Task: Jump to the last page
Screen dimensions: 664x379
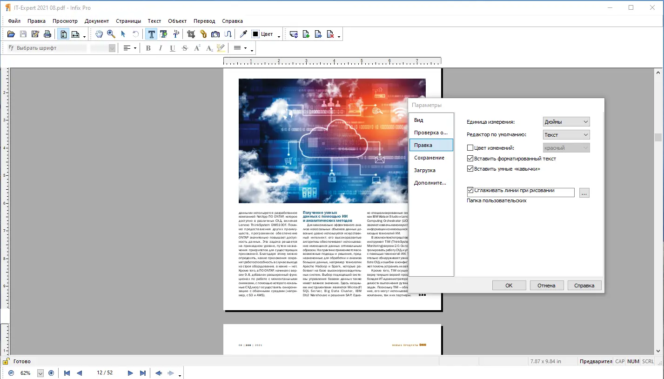Action: coord(143,373)
